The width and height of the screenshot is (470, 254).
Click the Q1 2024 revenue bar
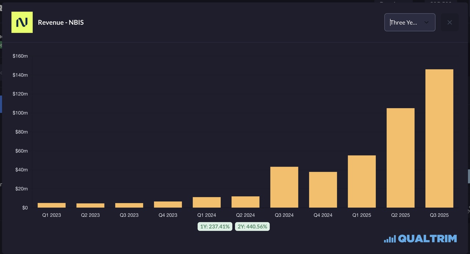[207, 202]
